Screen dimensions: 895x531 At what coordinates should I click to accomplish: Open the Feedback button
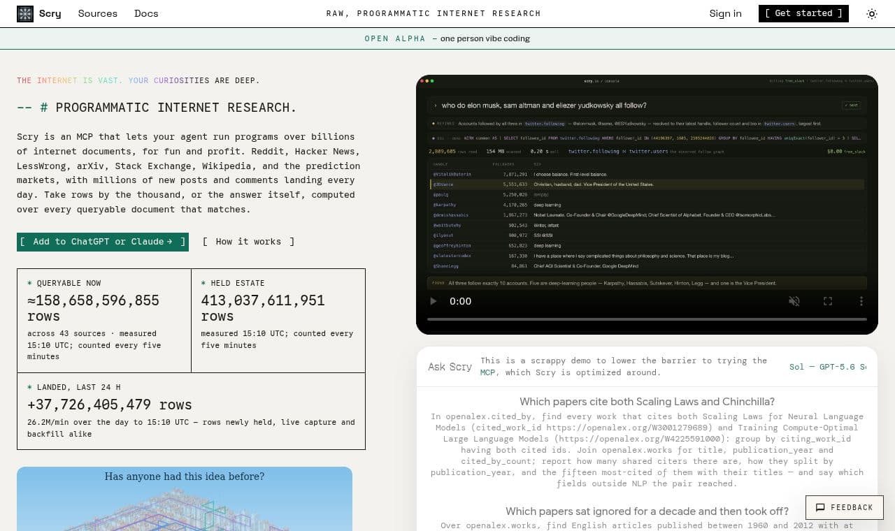click(x=844, y=507)
